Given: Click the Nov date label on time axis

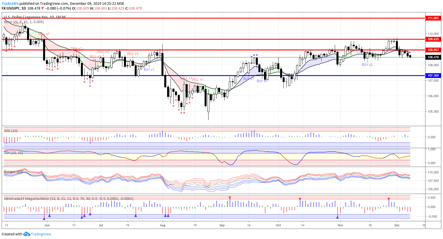Looking at the screenshot, I should [x=340, y=225].
